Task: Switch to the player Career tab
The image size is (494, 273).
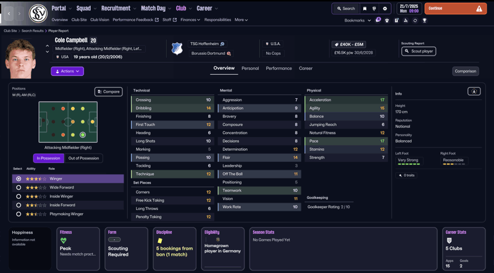Action: [306, 69]
